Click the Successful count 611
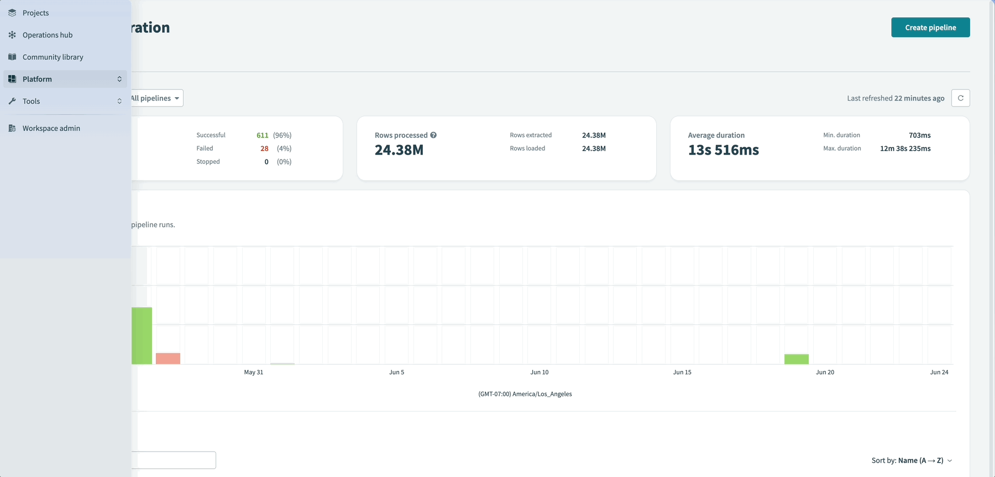The width and height of the screenshot is (995, 477). tap(263, 135)
